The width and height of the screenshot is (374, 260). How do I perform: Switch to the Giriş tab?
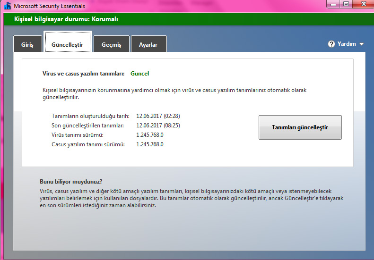(28, 44)
